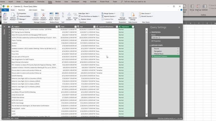
Task: Click the Remove Columns icon
Action: coord(43,15)
